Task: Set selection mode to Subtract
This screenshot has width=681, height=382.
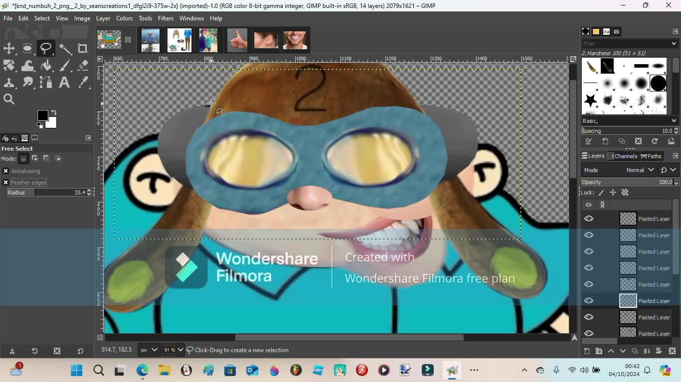Action: coord(46,159)
